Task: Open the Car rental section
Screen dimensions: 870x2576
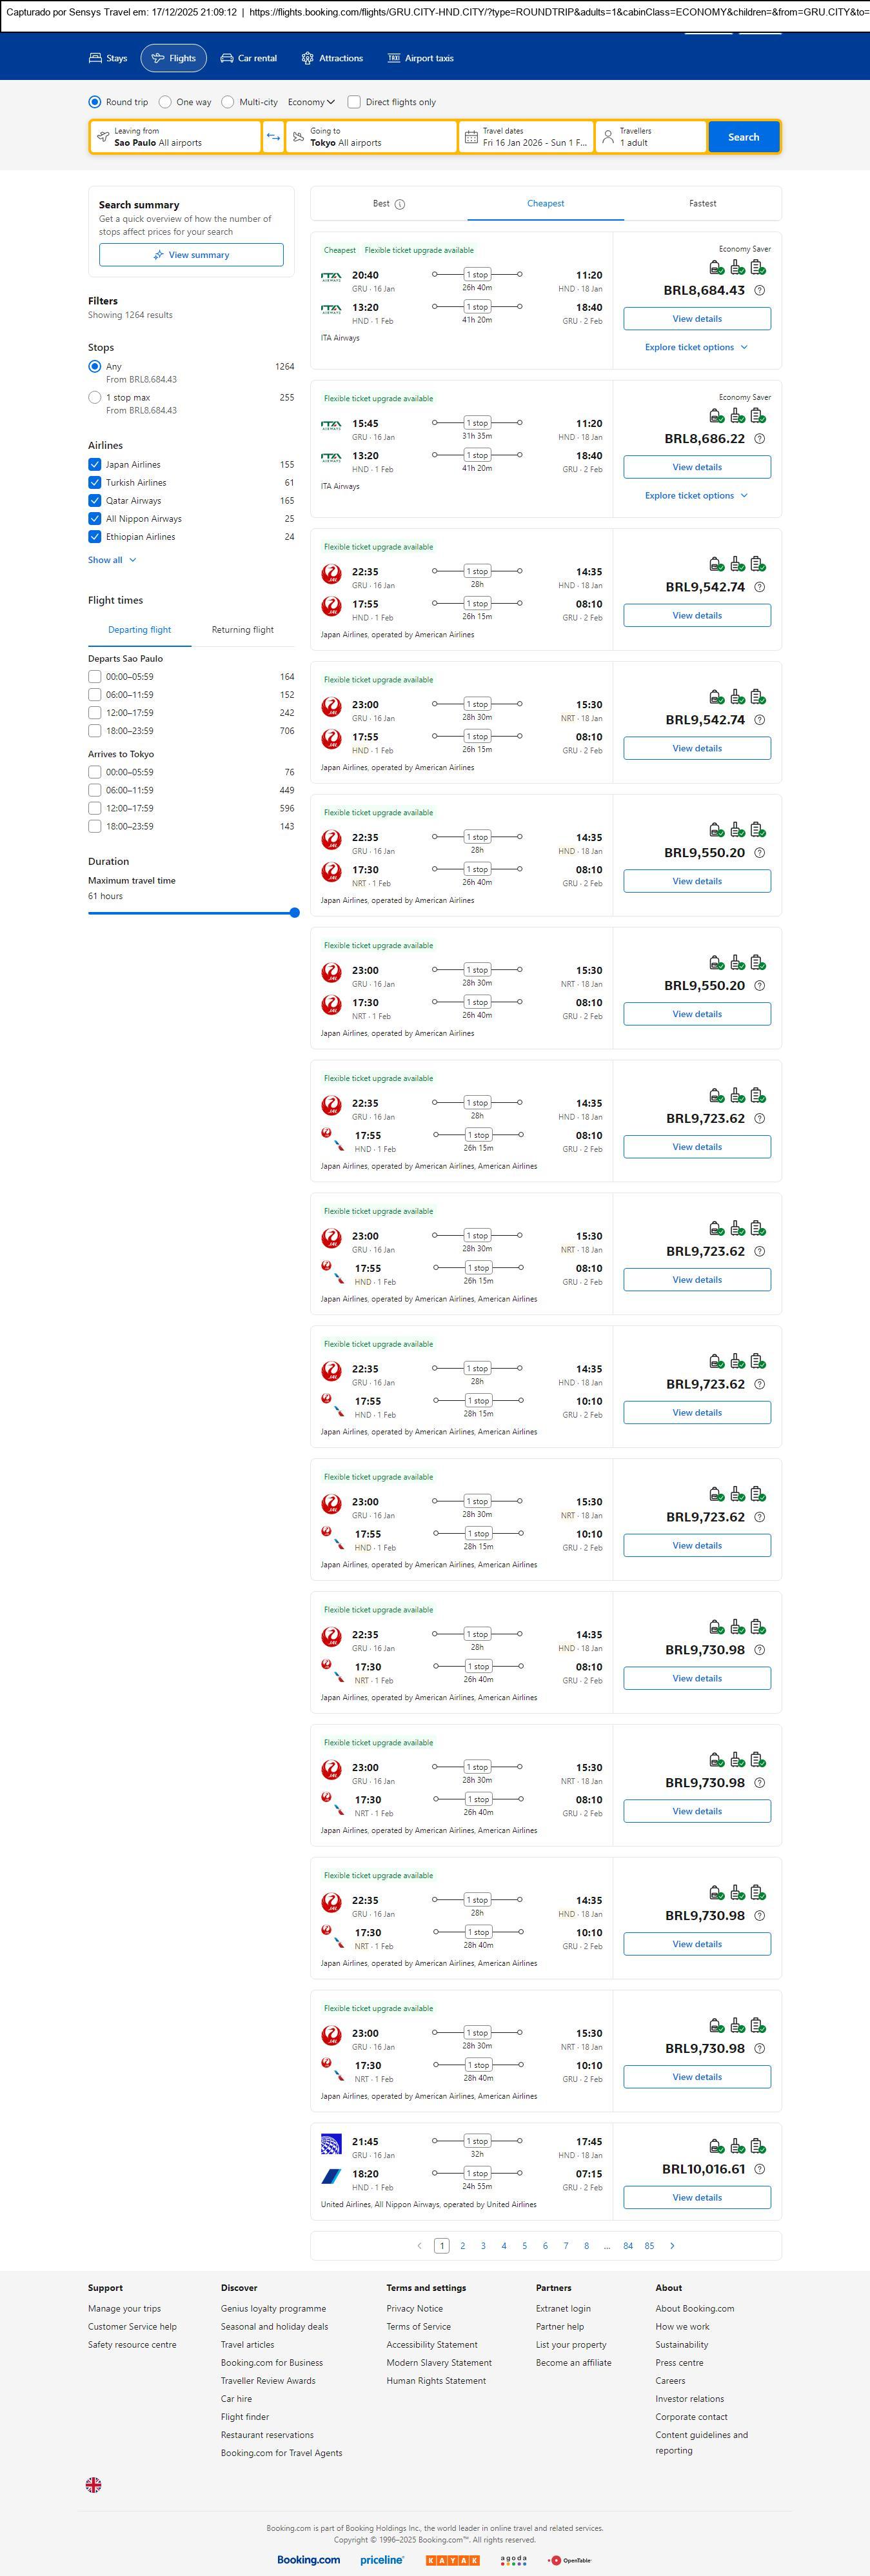Action: 248,58
